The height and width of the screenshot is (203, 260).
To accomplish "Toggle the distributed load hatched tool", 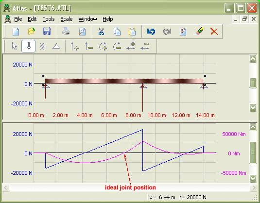I will pos(42,46).
